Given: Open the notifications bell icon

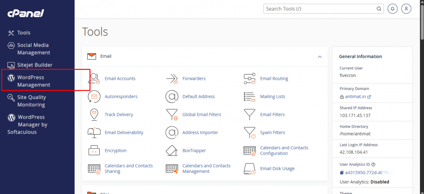Looking at the screenshot, I should click(393, 9).
